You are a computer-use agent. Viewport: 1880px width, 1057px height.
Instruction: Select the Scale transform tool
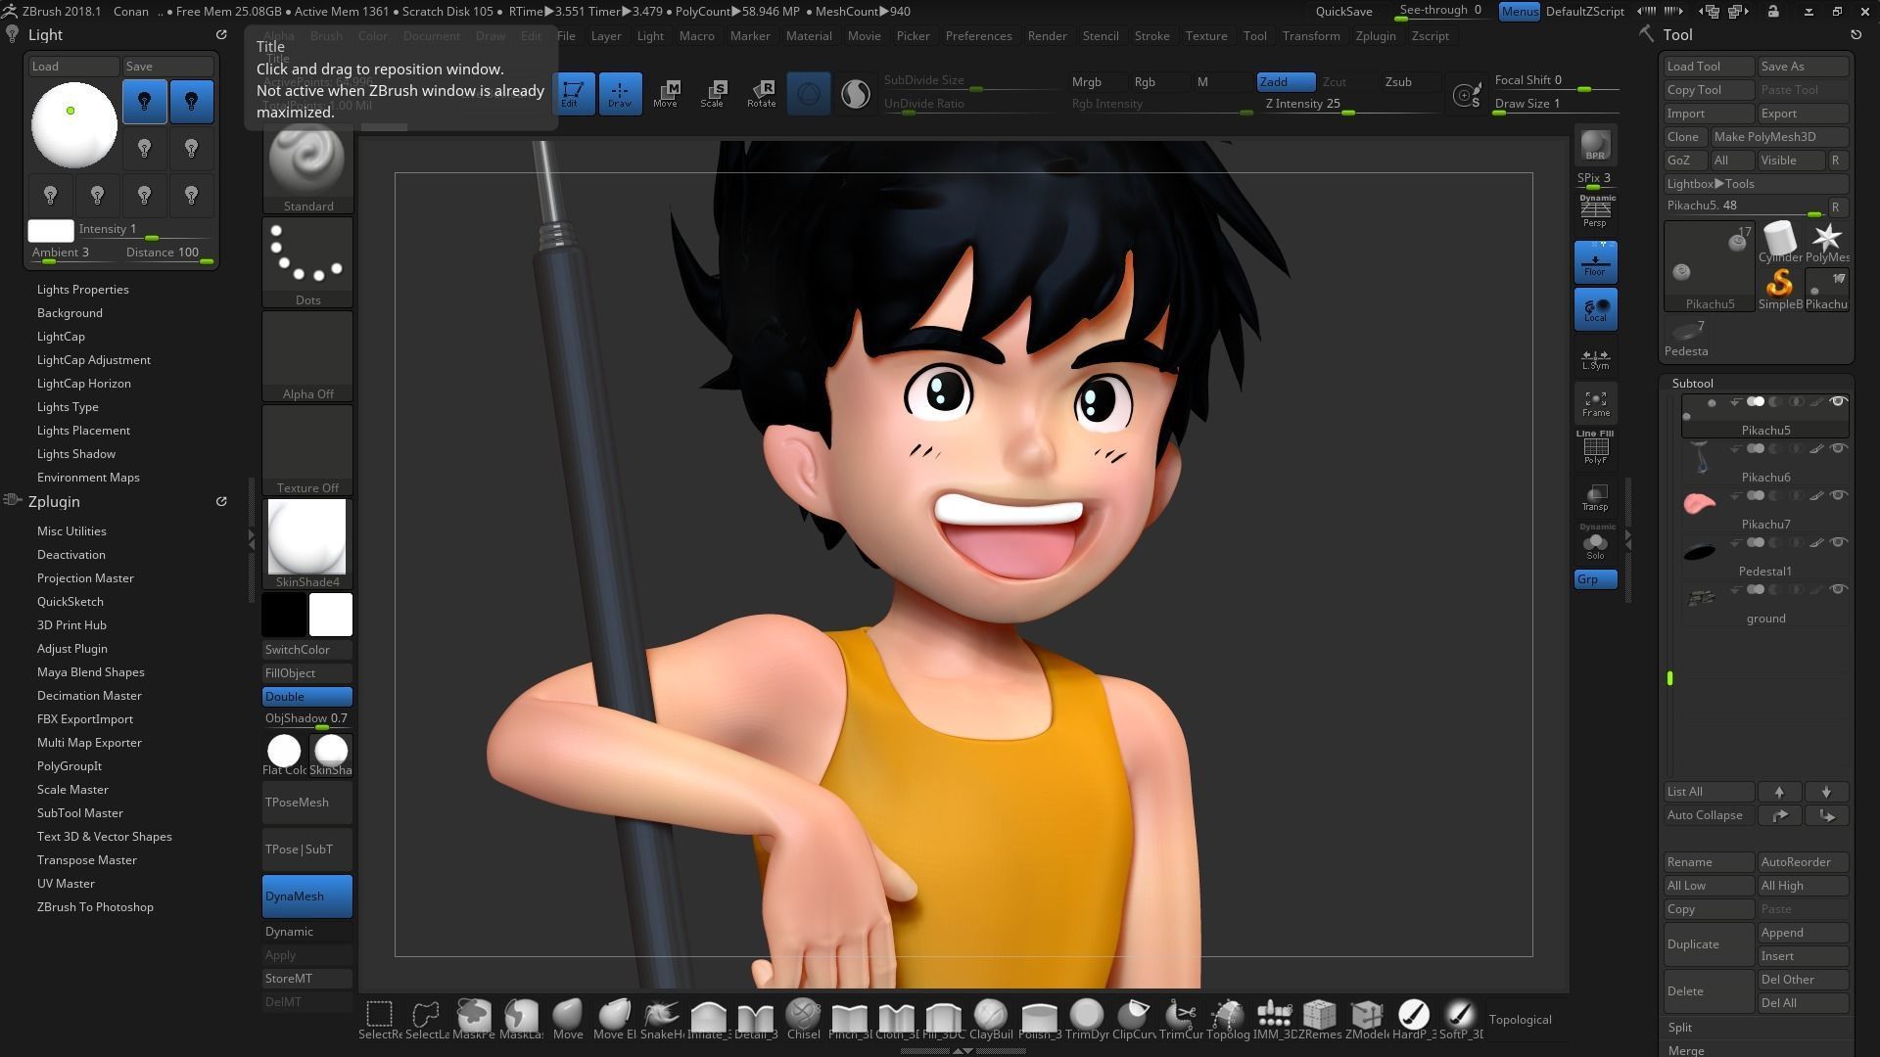click(x=713, y=93)
